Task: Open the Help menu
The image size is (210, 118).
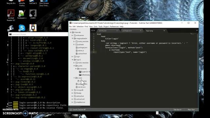Action: pyautogui.click(x=121, y=27)
